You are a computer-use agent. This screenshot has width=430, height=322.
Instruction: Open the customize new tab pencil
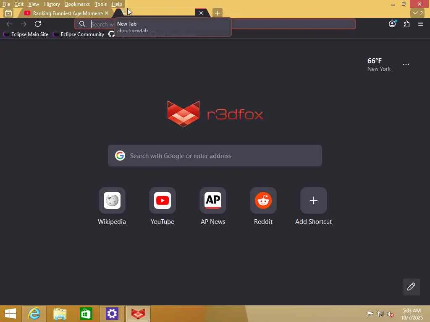[411, 287]
